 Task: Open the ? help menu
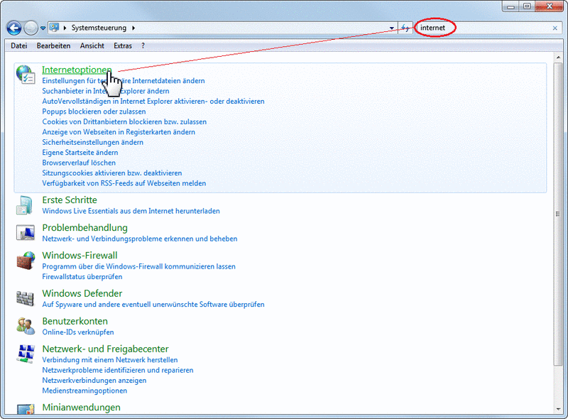pos(143,45)
